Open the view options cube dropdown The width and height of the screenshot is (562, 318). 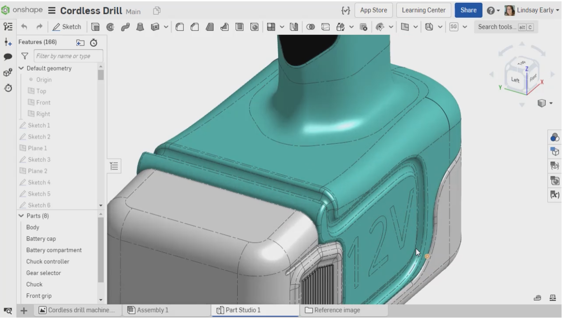coord(545,103)
